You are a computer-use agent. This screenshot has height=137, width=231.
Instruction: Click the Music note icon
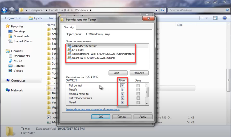(x=10, y=61)
